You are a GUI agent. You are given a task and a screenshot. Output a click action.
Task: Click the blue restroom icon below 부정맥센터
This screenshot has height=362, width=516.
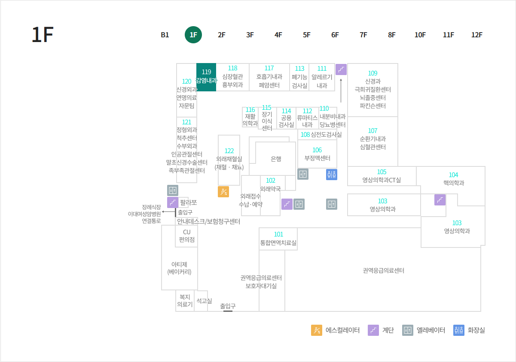[x=332, y=174]
